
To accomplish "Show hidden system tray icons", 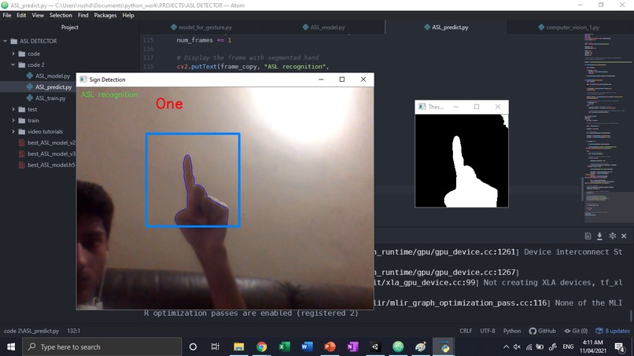I will [x=506, y=347].
